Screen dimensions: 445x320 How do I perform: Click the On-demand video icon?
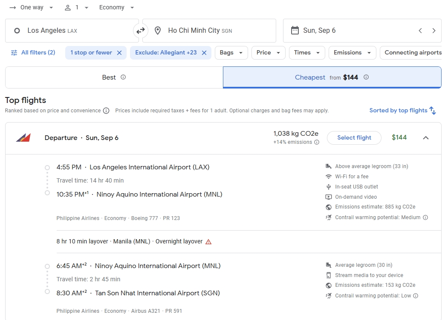pyautogui.click(x=328, y=197)
